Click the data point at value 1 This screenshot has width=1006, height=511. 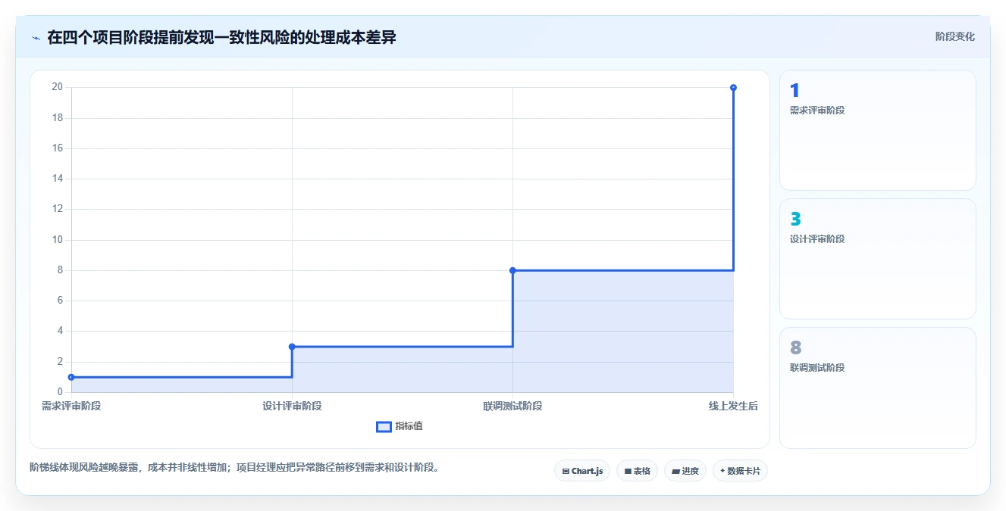click(x=71, y=377)
